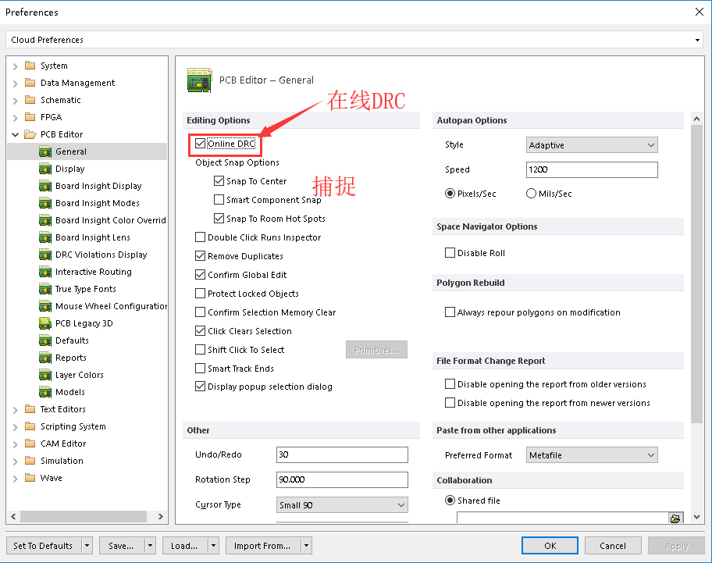Viewport: 712px width, 563px height.
Task: Click the Interactive Routing icon
Action: pyautogui.click(x=45, y=272)
